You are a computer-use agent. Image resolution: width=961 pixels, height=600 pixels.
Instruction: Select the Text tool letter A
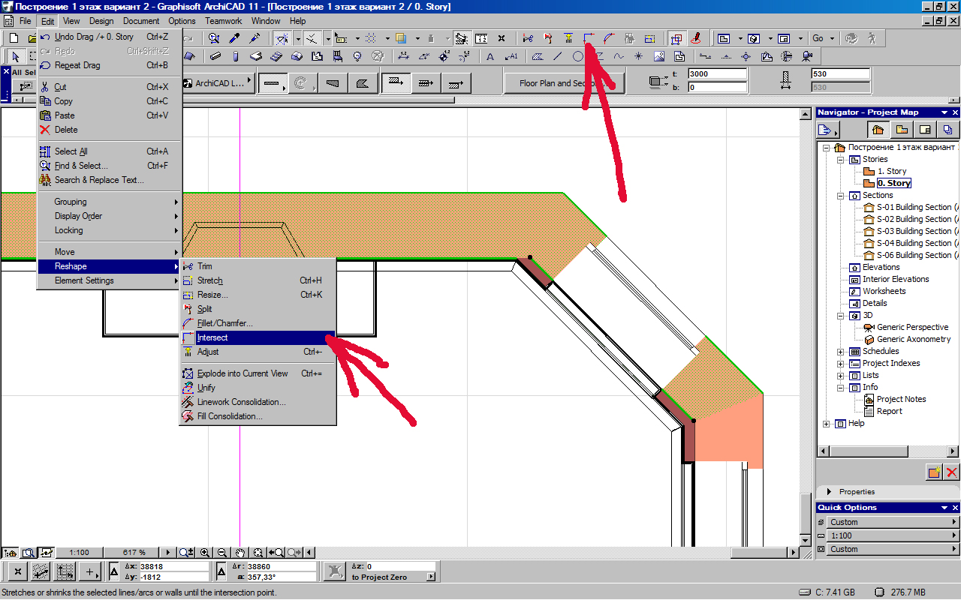point(490,56)
